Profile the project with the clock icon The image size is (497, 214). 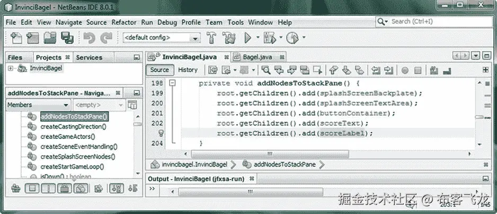coord(292,38)
